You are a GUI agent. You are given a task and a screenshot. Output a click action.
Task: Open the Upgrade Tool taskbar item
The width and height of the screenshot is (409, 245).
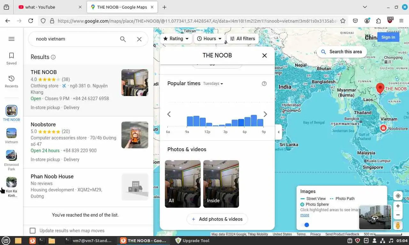point(192,241)
